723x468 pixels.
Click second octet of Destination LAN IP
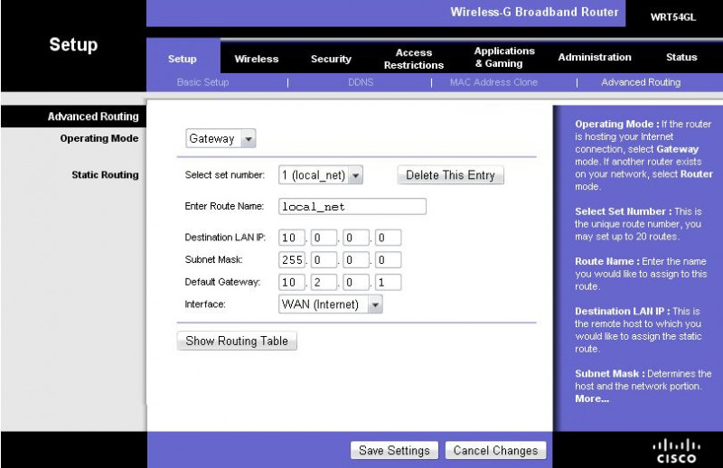point(324,238)
